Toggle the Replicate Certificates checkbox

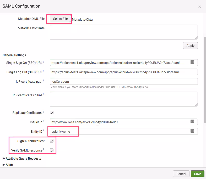pos(52,113)
